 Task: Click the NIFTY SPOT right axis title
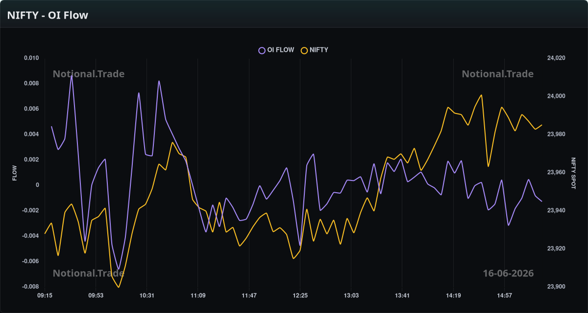pos(573,173)
